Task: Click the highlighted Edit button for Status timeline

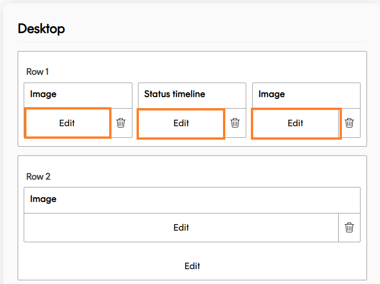Action: pos(181,123)
